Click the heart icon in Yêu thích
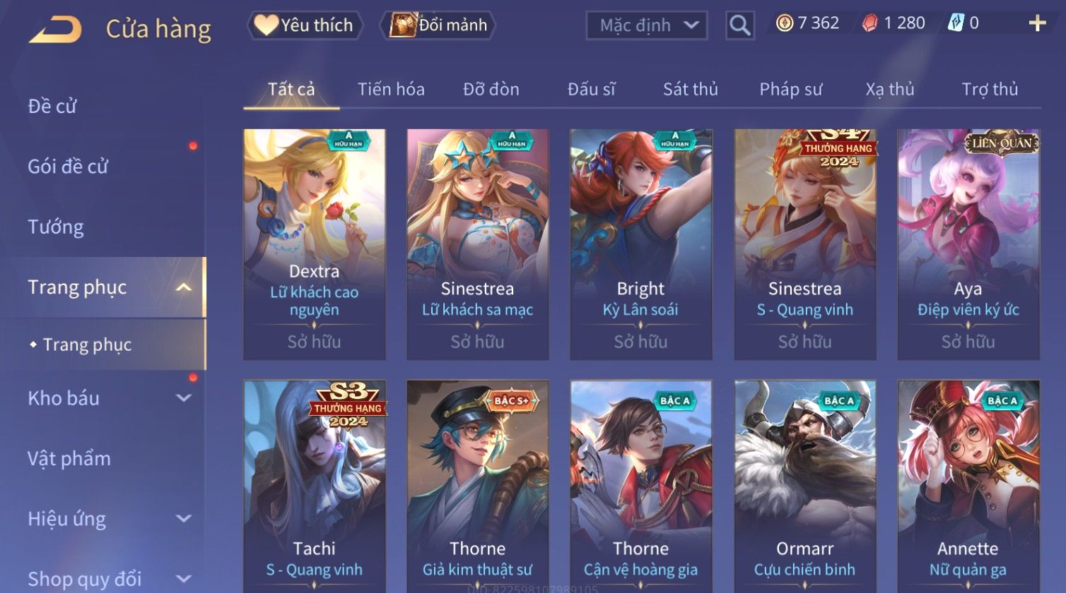This screenshot has width=1066, height=593. click(x=266, y=25)
